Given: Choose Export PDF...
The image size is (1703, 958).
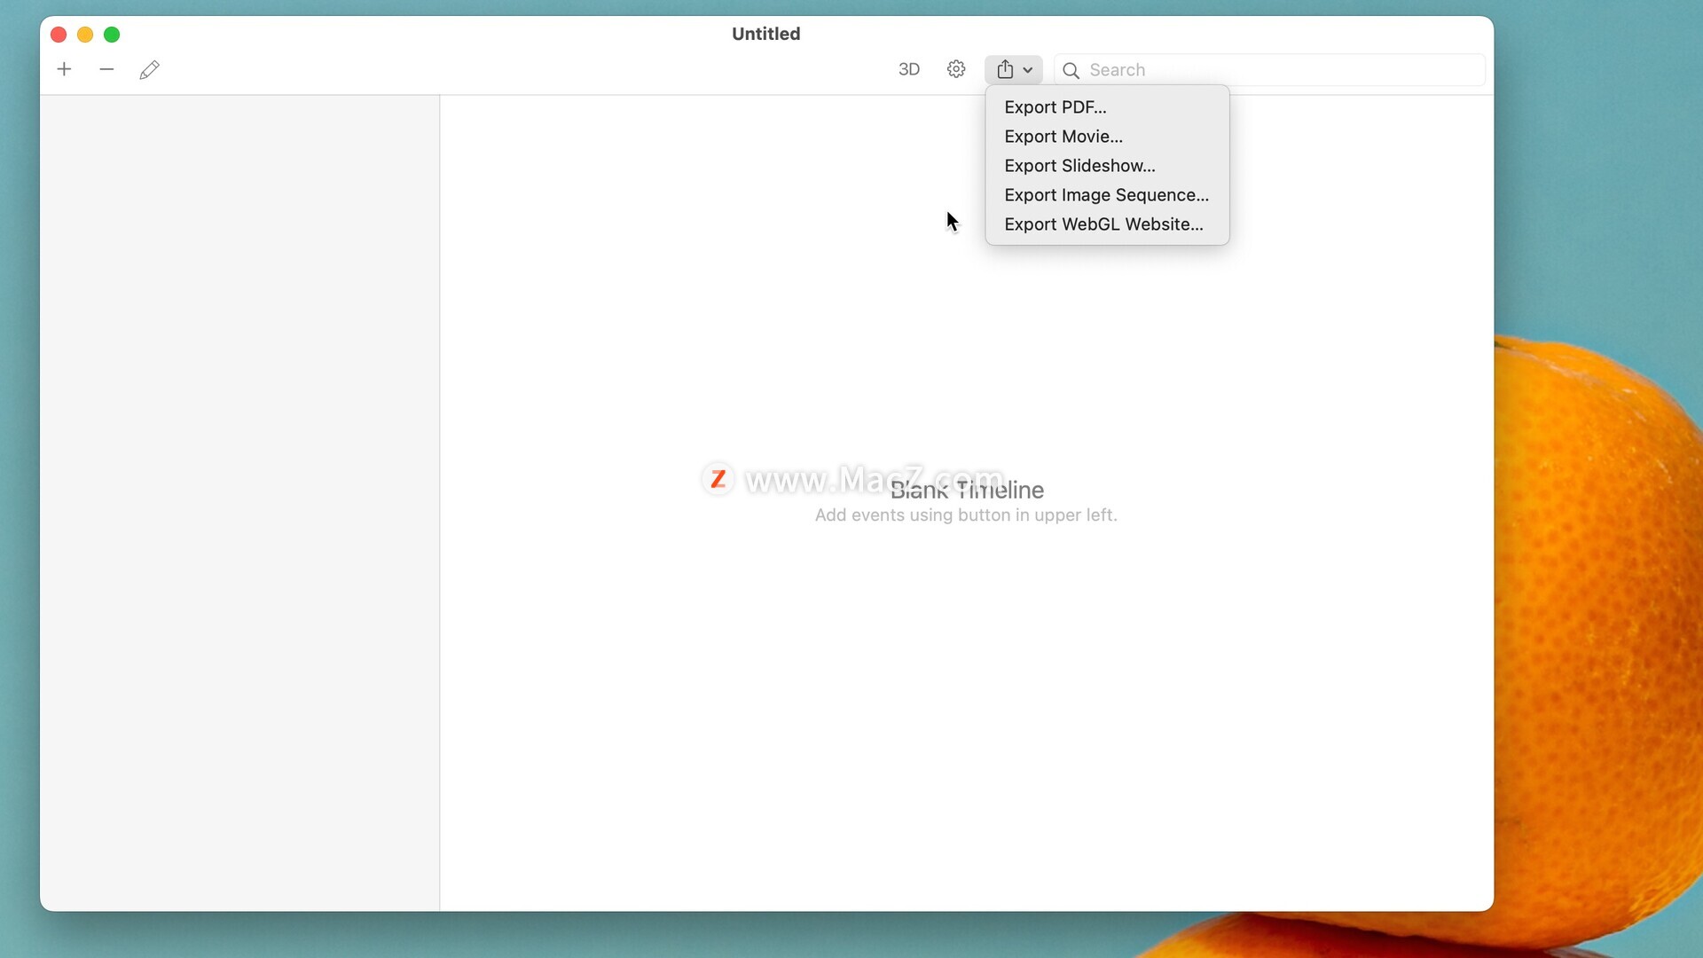Looking at the screenshot, I should point(1107,107).
